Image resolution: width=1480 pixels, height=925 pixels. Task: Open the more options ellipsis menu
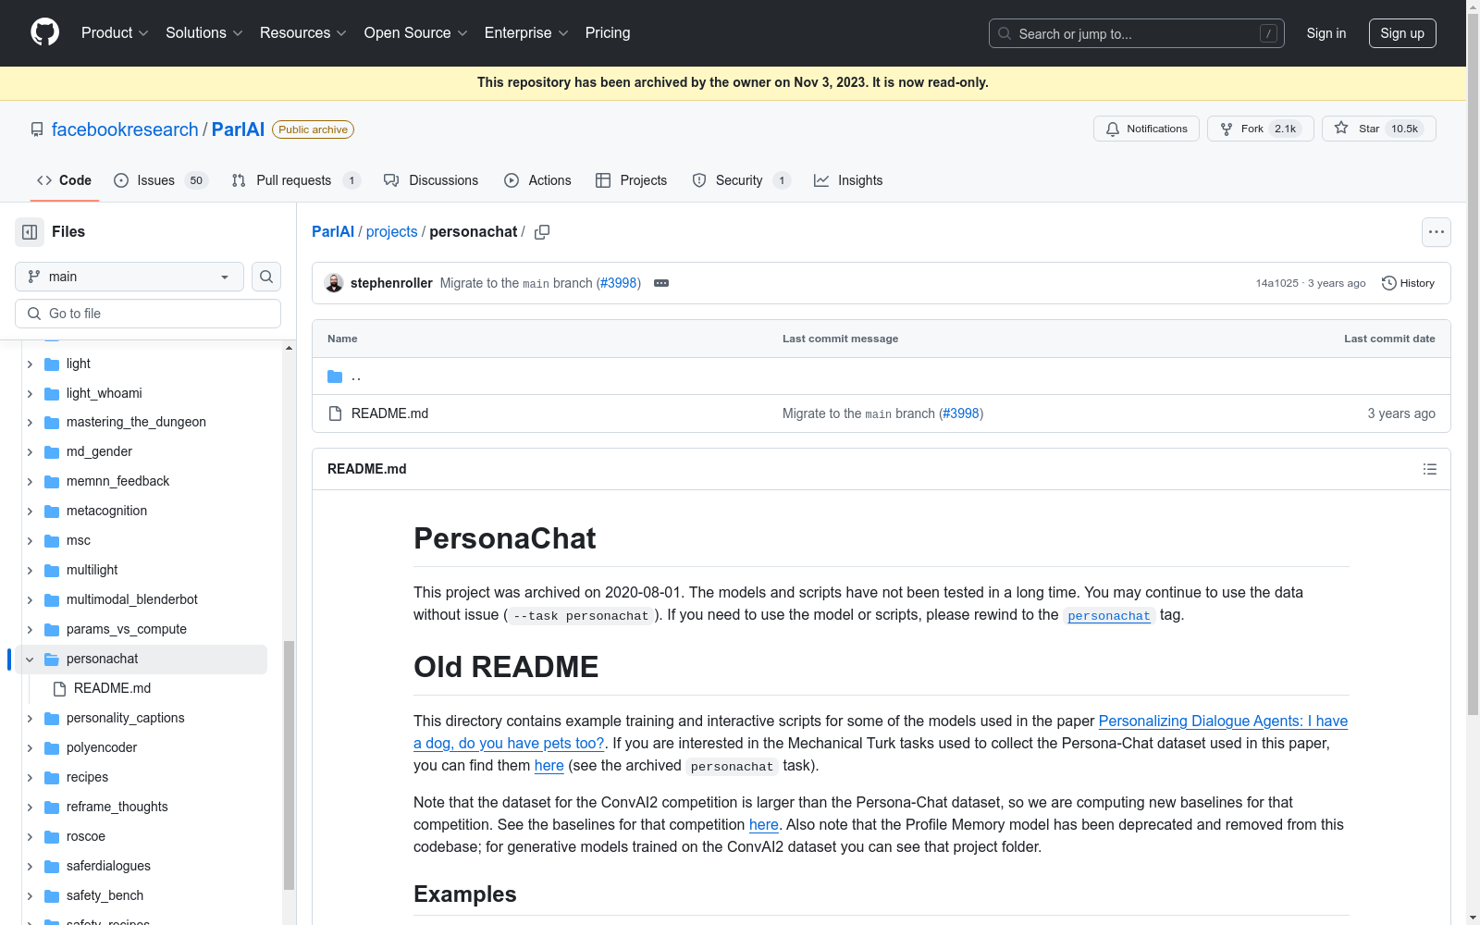1436,232
